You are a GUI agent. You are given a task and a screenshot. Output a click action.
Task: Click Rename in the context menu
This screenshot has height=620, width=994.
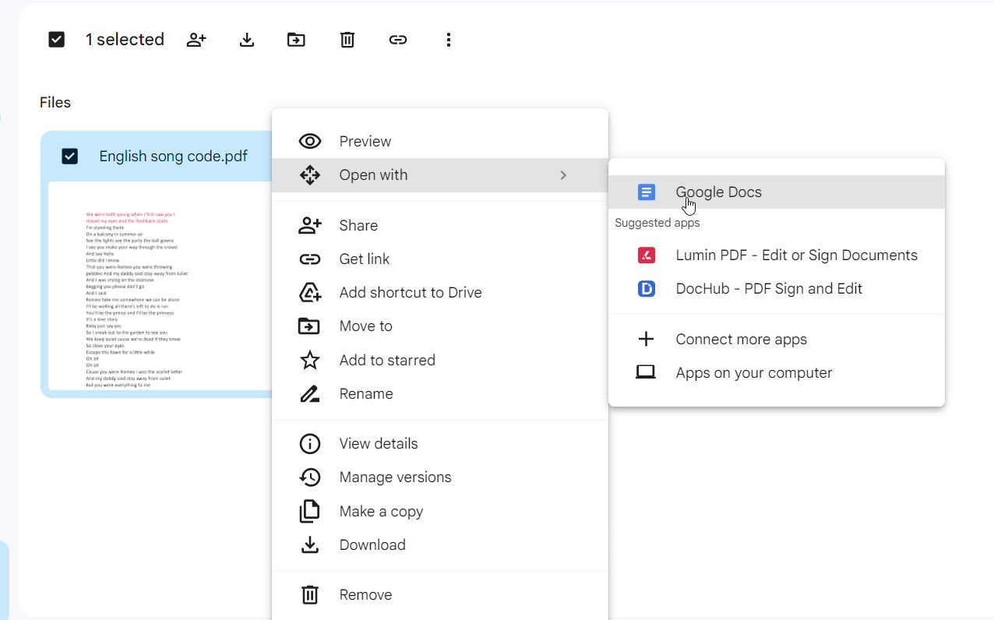[365, 394]
